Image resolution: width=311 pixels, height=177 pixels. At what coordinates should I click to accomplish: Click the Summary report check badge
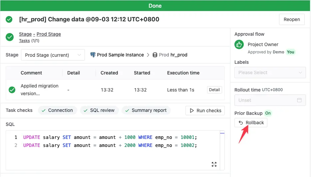(146, 110)
